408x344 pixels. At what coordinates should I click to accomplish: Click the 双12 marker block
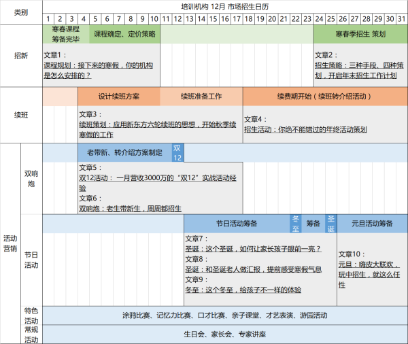click(177, 152)
